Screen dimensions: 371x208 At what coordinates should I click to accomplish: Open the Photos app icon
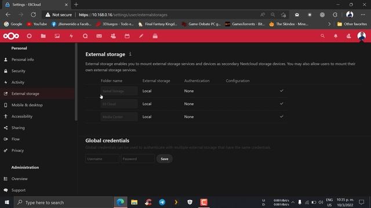click(x=57, y=36)
